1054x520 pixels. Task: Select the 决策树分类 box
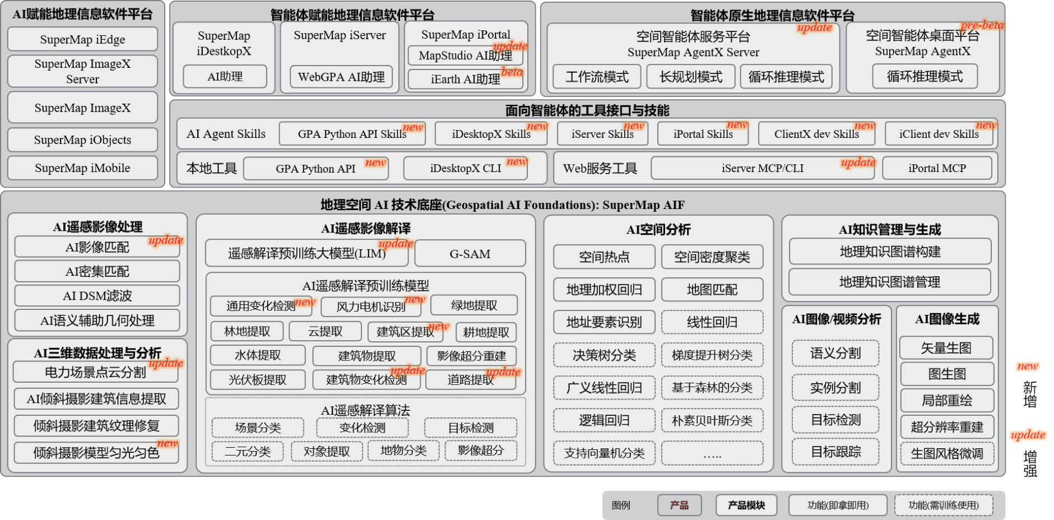click(604, 355)
